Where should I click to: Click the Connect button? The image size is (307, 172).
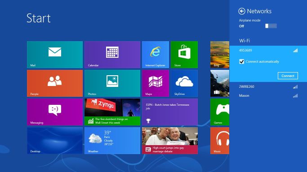click(x=288, y=76)
